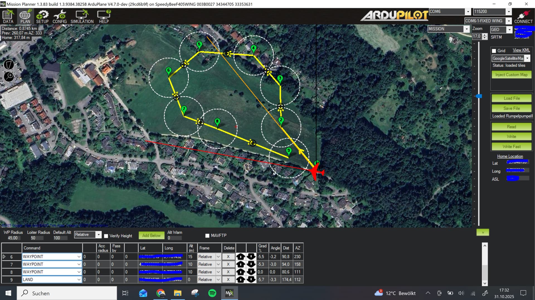Enable the Grid checkbox
The width and height of the screenshot is (535, 300).
pyautogui.click(x=494, y=51)
